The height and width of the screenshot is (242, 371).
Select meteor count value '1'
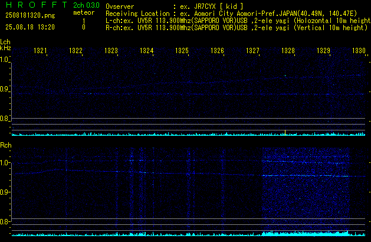pyautogui.click(x=84, y=21)
